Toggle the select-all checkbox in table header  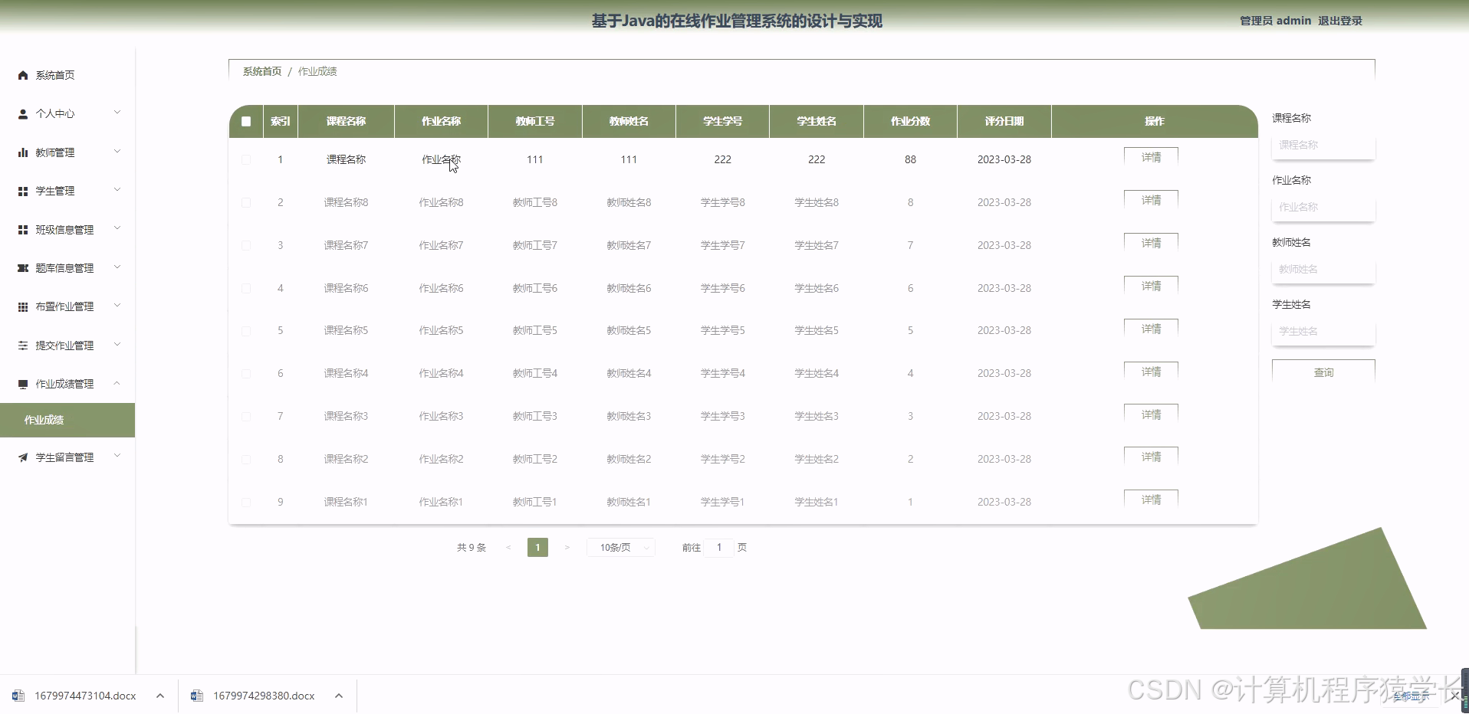point(246,121)
